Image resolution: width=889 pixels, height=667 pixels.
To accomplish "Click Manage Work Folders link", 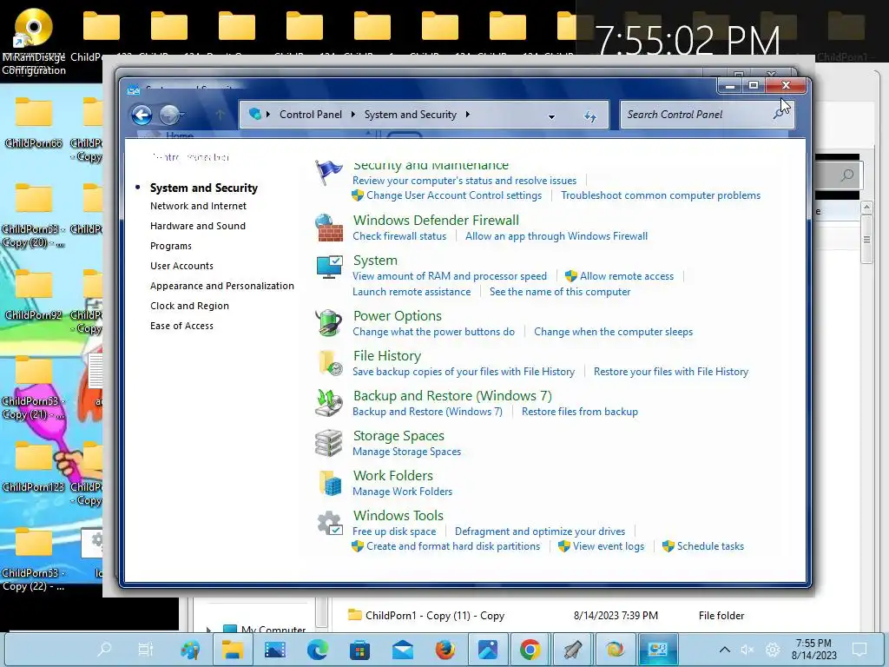I will pyautogui.click(x=402, y=492).
